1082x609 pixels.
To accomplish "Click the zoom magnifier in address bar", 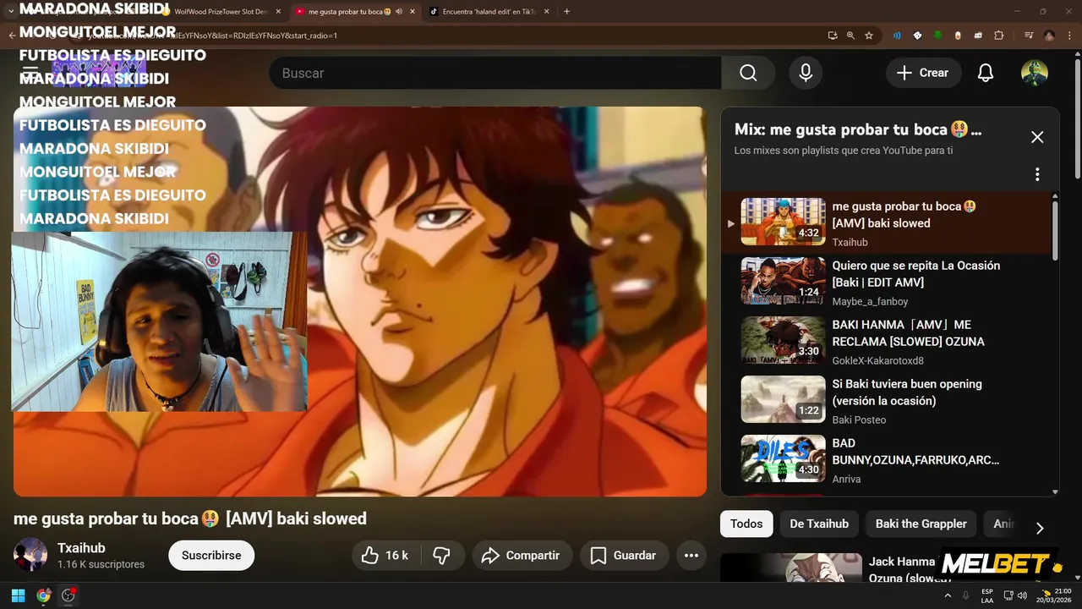I will pyautogui.click(x=850, y=36).
